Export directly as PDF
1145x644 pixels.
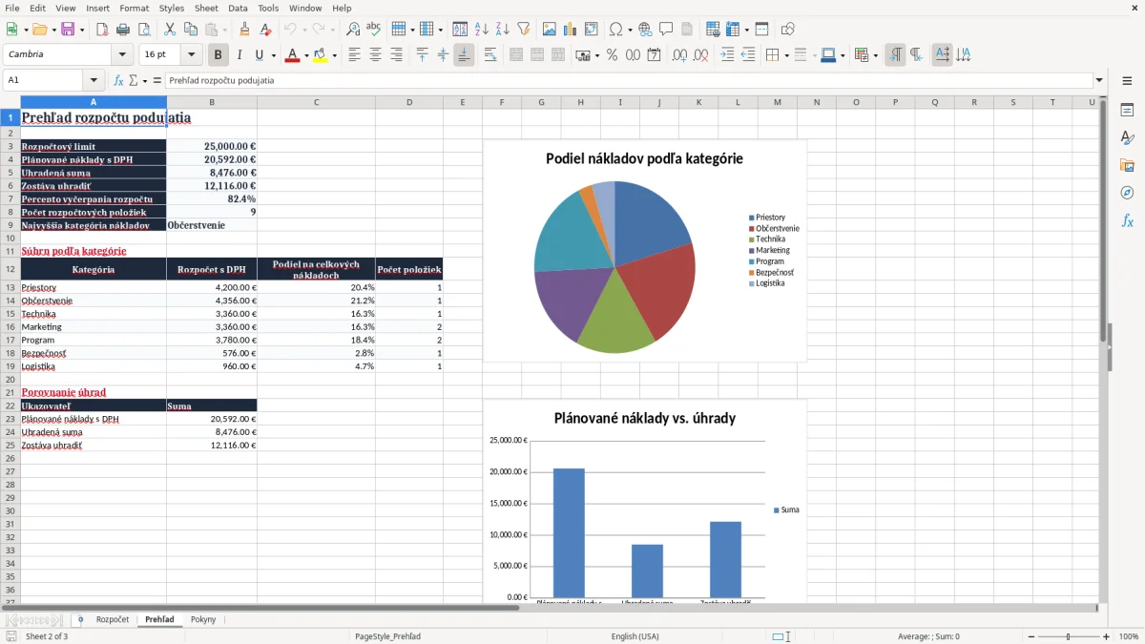(102, 30)
